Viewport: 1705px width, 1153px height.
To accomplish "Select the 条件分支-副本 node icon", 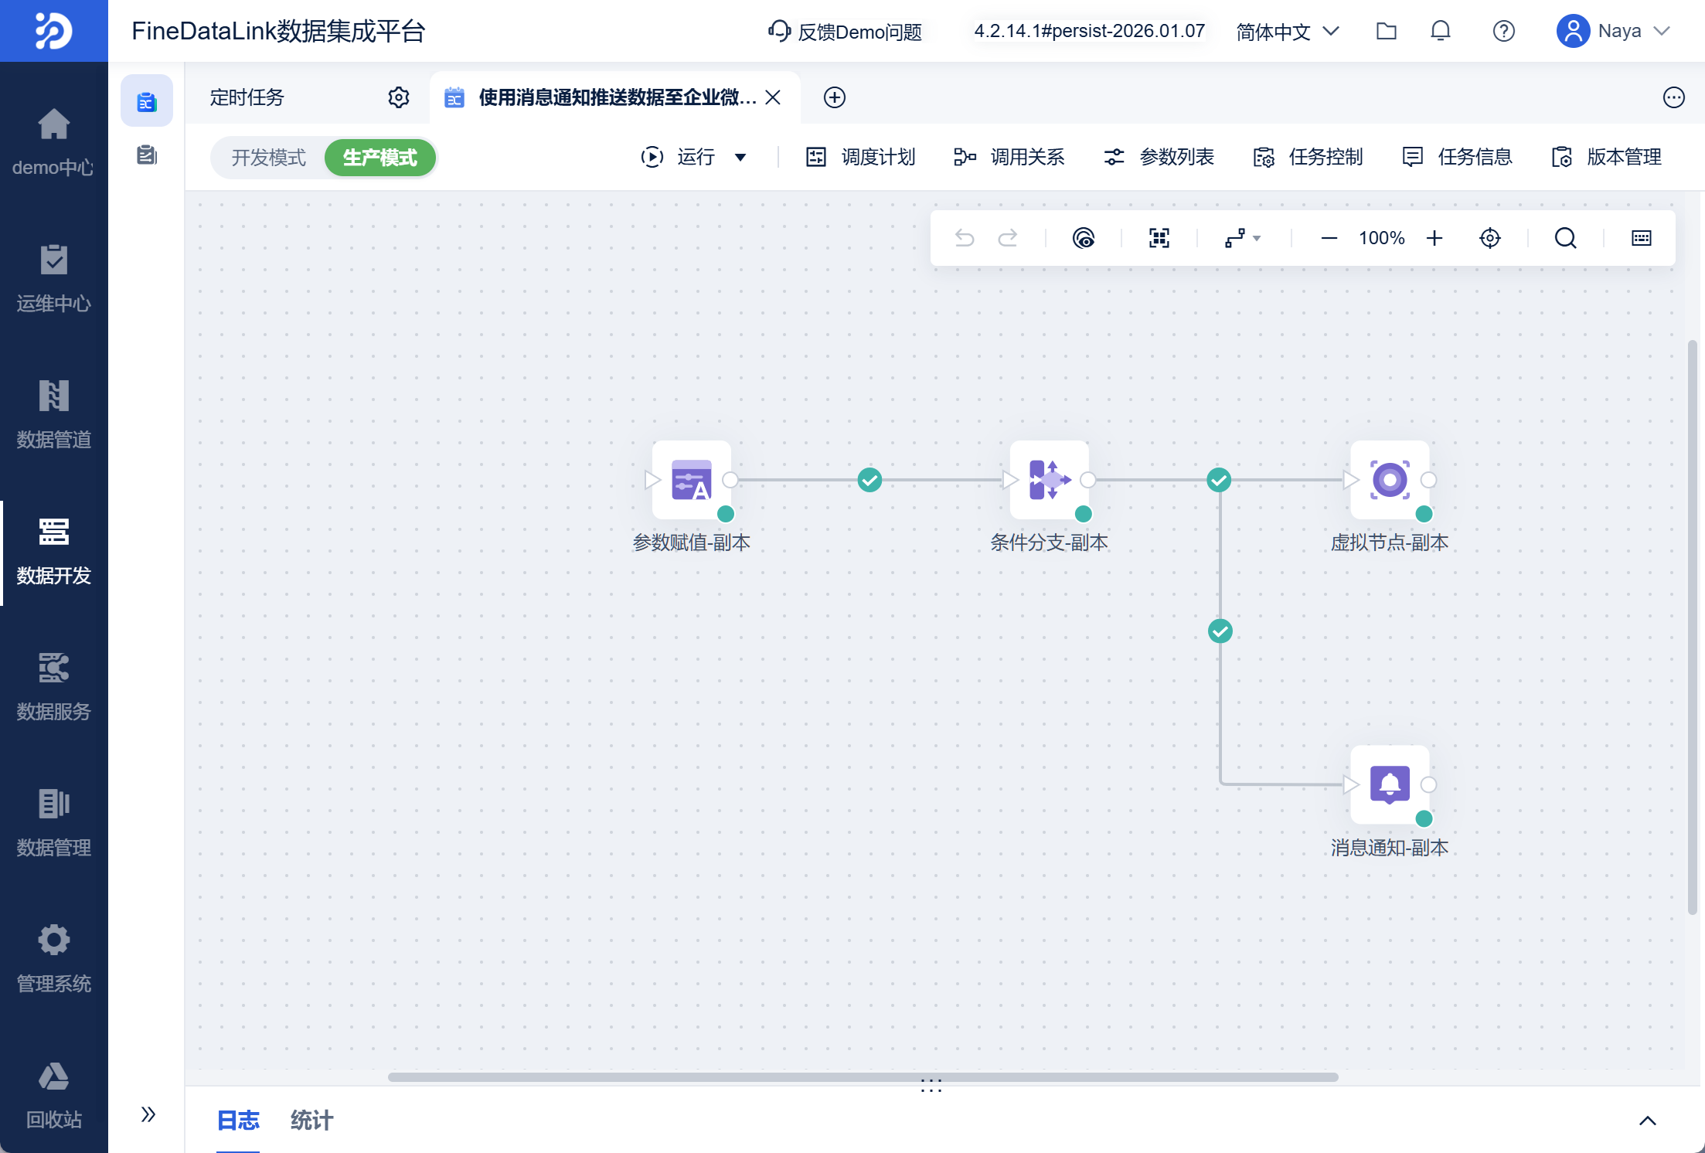I will [x=1049, y=480].
